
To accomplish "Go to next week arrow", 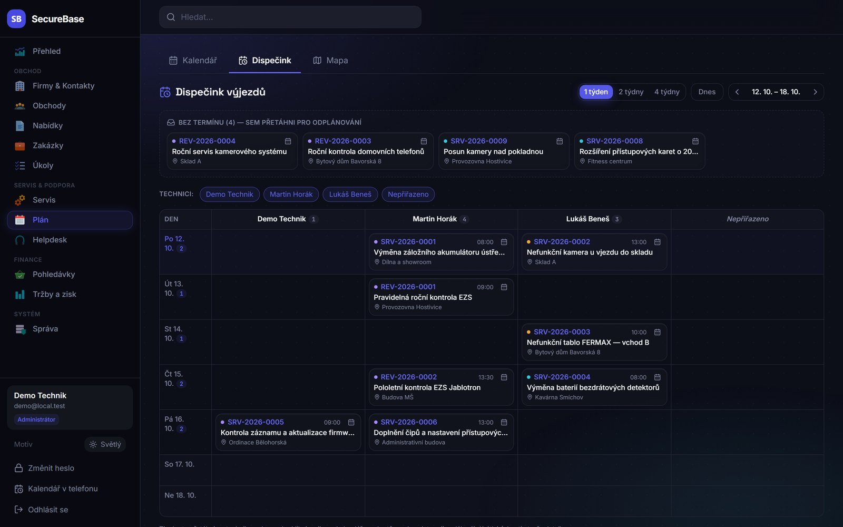I will pyautogui.click(x=815, y=92).
